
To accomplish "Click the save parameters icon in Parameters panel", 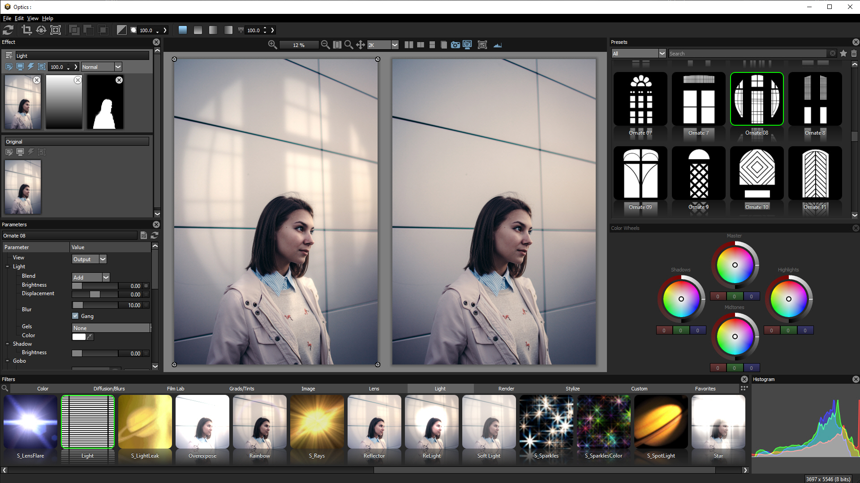I will click(x=143, y=235).
